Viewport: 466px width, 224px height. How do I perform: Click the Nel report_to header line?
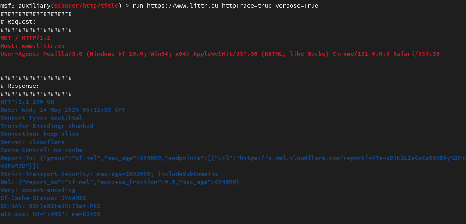coord(120,182)
